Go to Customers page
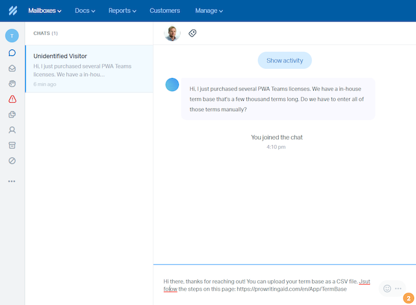416x305 pixels. (164, 10)
